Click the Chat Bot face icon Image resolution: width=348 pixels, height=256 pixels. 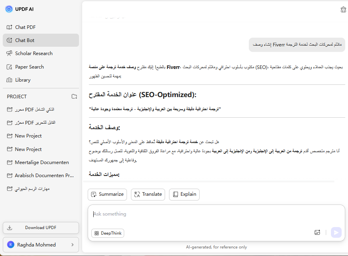[x=9, y=40]
